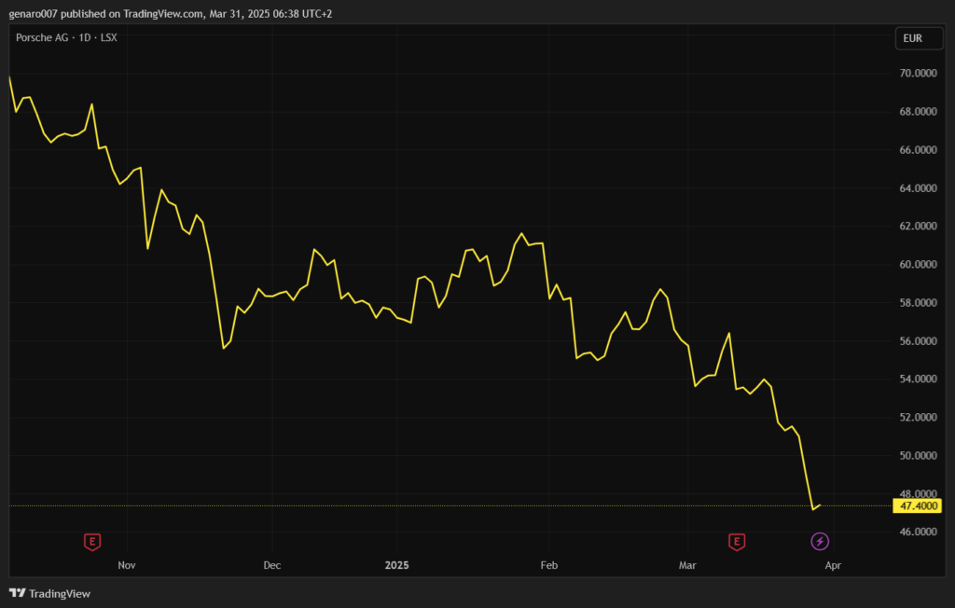The height and width of the screenshot is (608, 955).
Task: Click the TradingView logo at bottom left
Action: click(x=50, y=593)
